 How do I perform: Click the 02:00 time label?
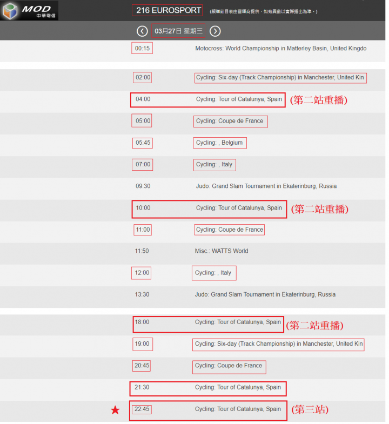[143, 77]
